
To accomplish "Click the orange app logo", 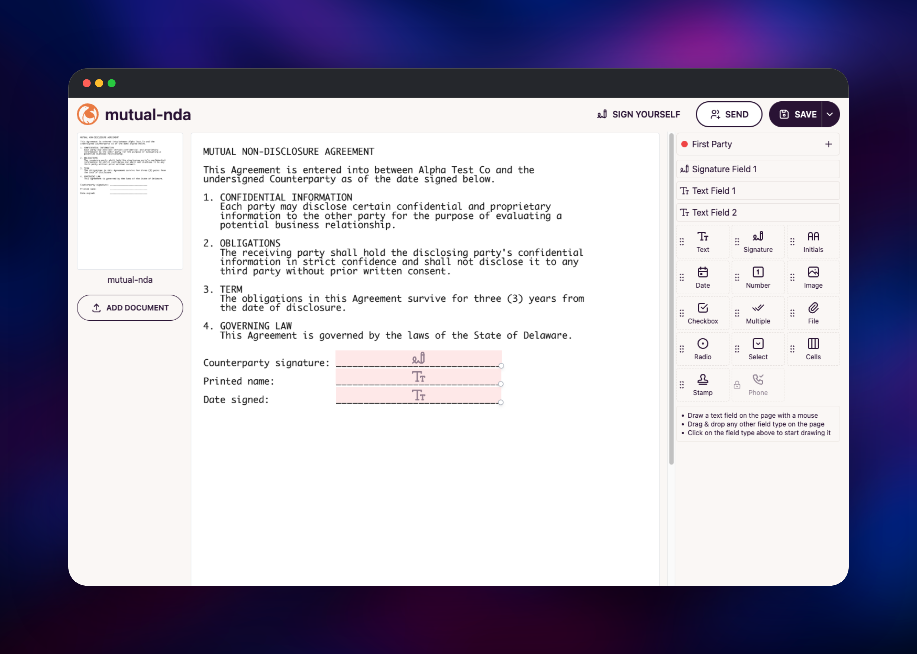I will 88,114.
